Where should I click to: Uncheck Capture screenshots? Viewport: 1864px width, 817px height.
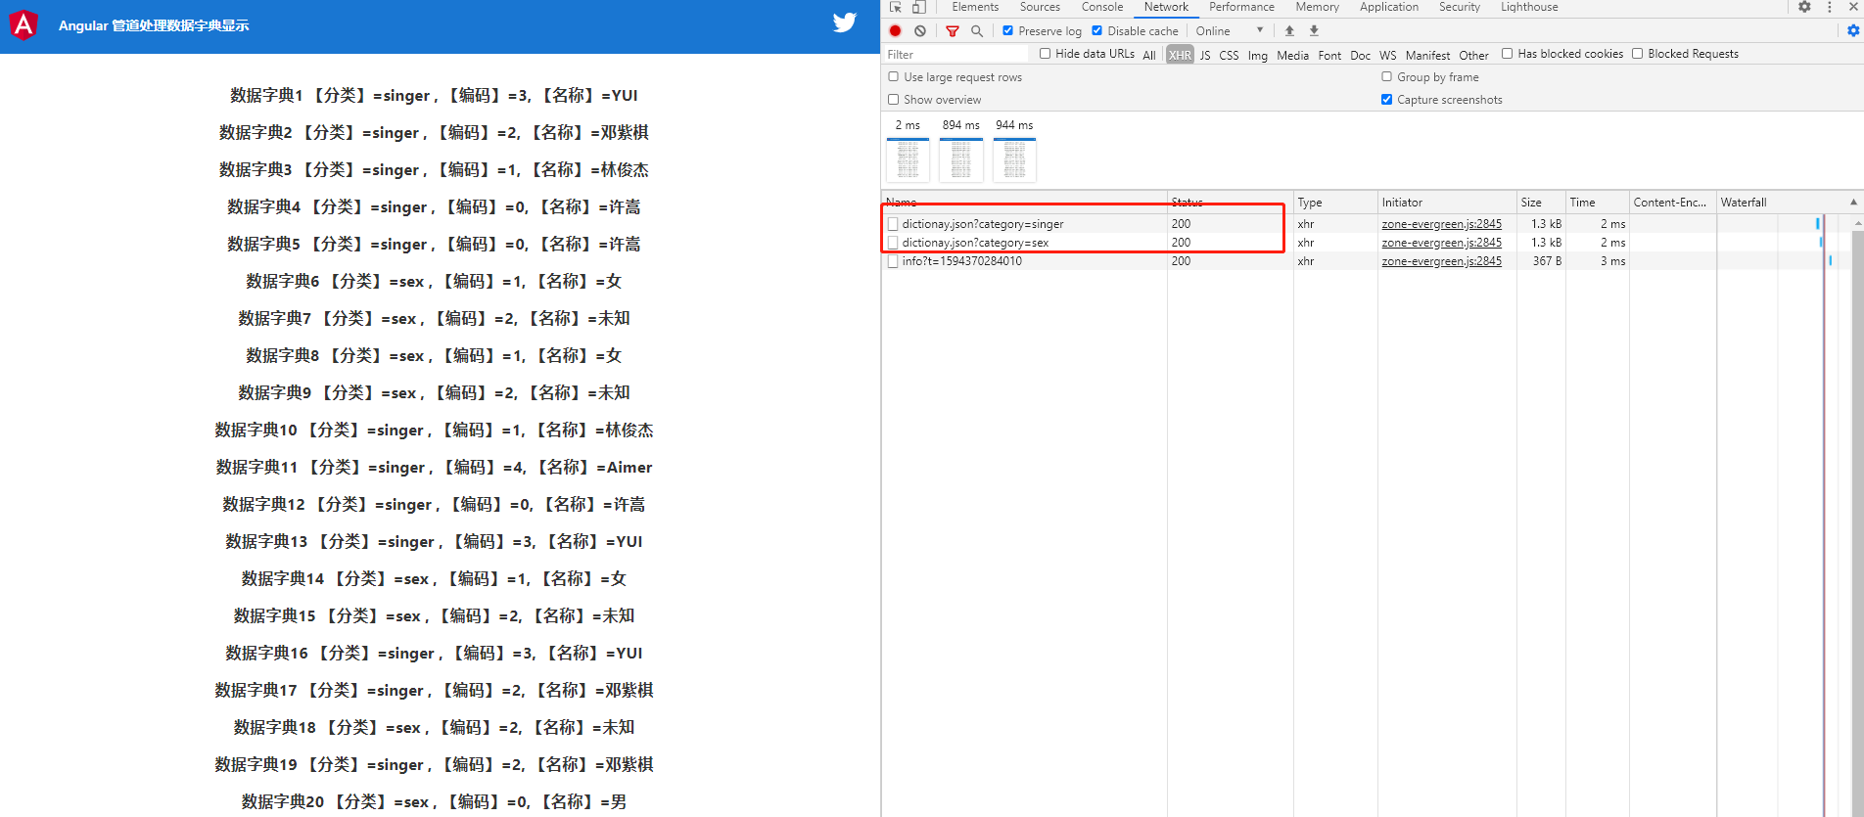point(1386,99)
